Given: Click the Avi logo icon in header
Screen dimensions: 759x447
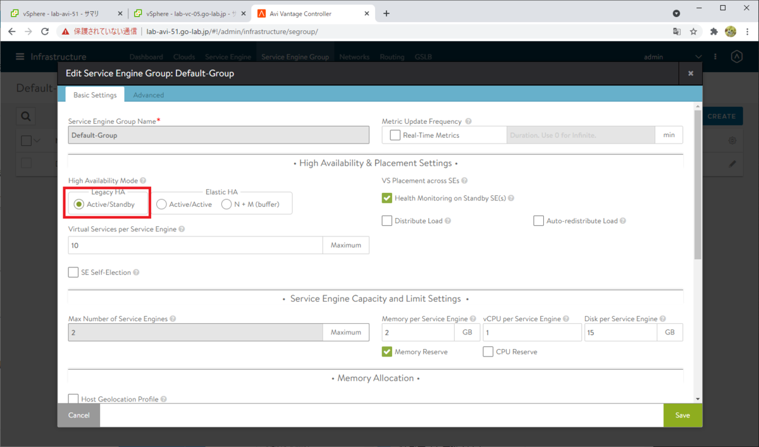Looking at the screenshot, I should pos(736,57).
